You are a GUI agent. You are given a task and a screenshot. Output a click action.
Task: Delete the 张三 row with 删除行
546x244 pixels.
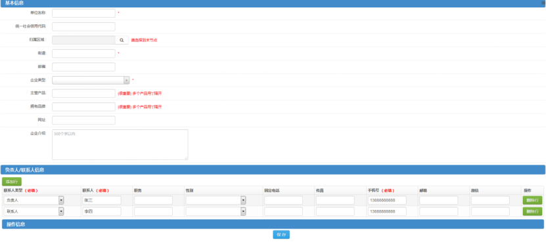coord(532,200)
